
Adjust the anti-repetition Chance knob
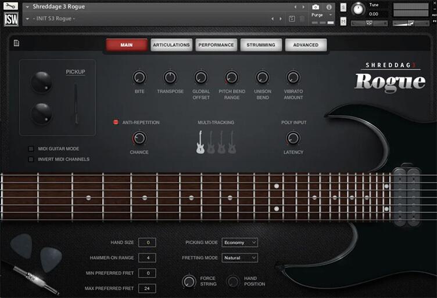(139, 138)
